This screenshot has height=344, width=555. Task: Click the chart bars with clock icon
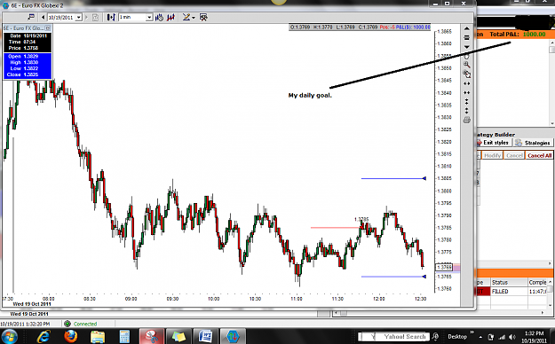click(159, 17)
